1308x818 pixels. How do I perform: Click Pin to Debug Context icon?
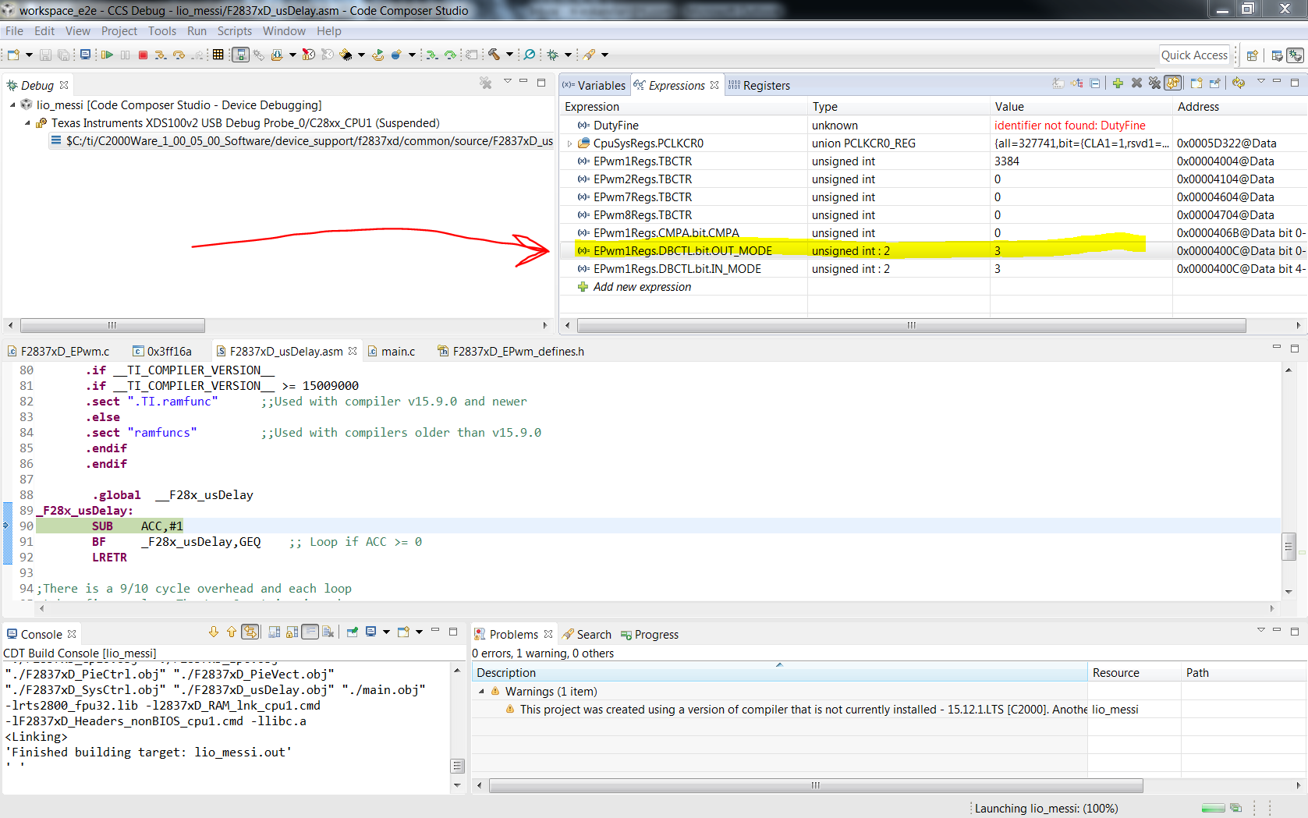click(x=1215, y=83)
